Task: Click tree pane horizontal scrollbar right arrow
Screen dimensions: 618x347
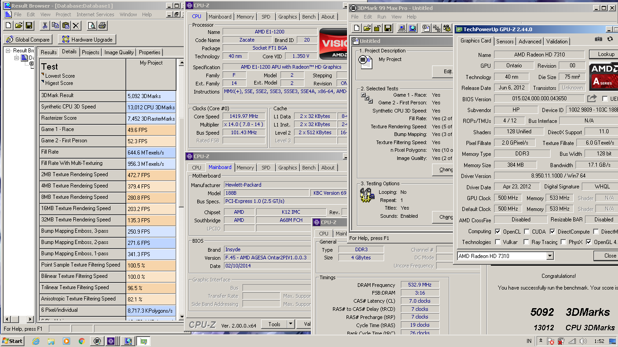Action: [x=30, y=319]
